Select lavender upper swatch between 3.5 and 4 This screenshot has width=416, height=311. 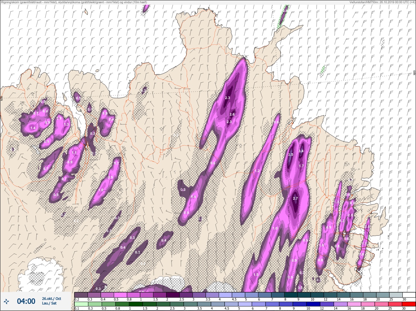pyautogui.click(x=213, y=295)
